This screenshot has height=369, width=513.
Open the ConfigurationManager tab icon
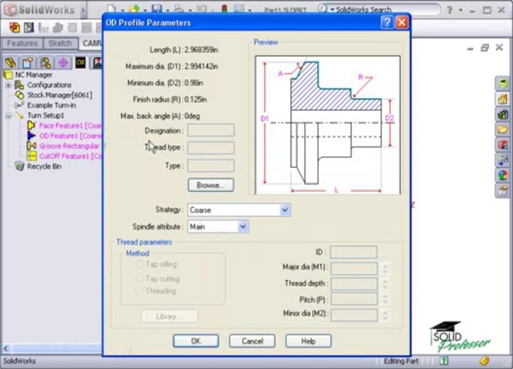point(46,62)
